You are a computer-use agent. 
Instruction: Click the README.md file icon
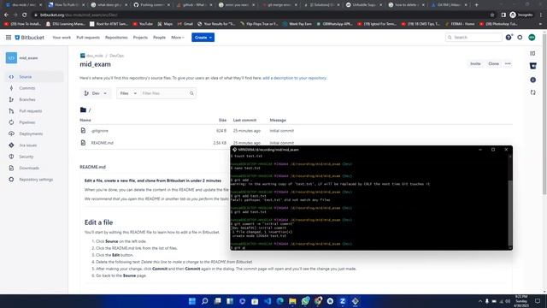[x=83, y=143]
